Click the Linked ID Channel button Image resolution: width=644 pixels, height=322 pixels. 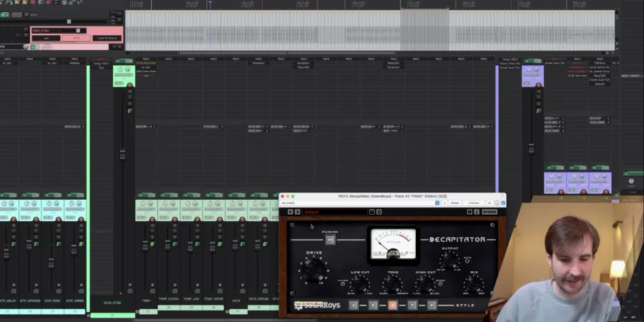pos(107,38)
